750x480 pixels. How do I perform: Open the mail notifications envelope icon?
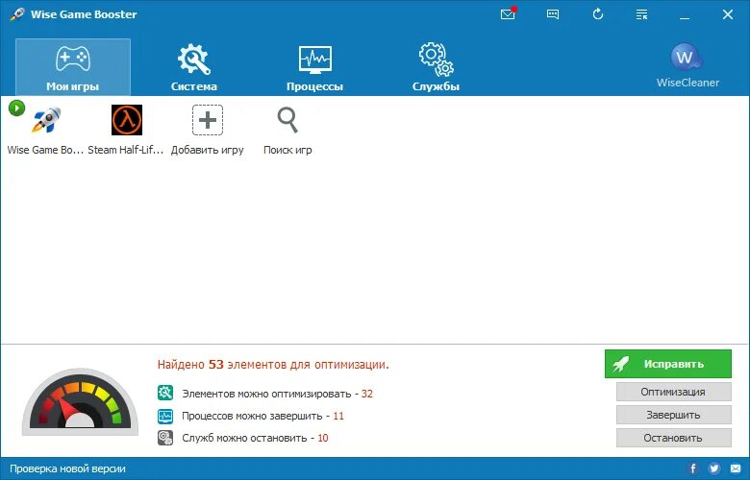508,14
